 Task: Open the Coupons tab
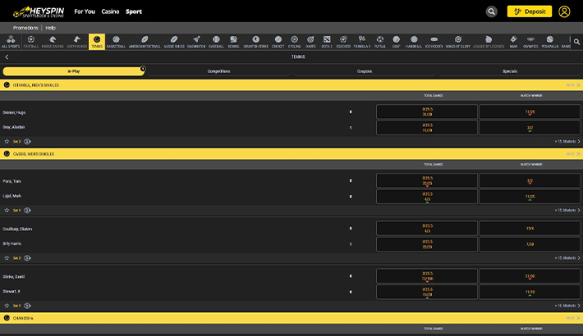364,71
